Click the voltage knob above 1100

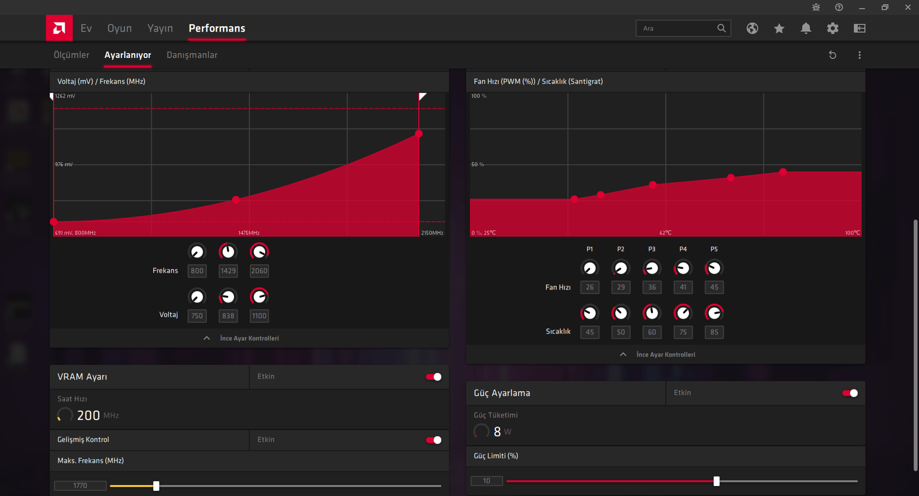point(259,297)
